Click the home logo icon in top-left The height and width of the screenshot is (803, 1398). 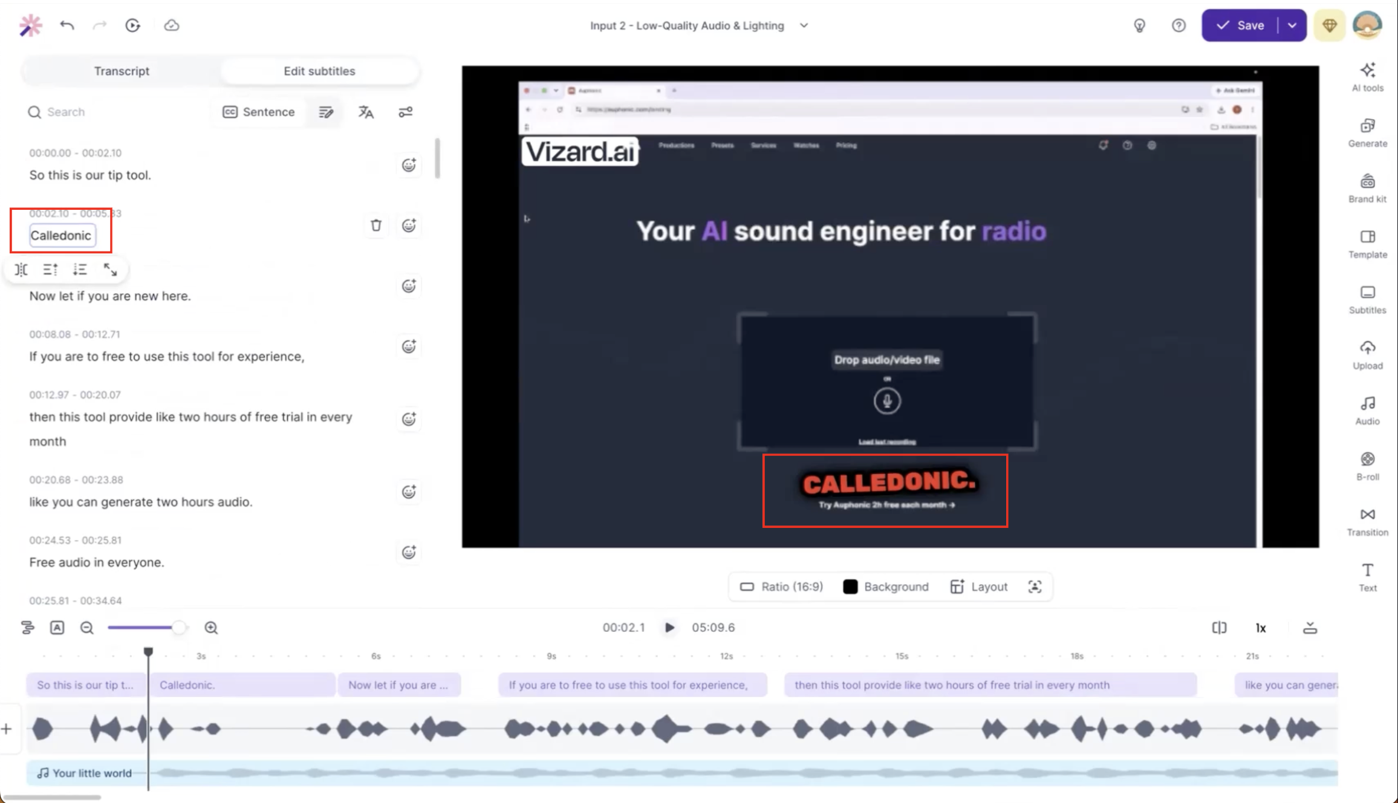point(30,25)
